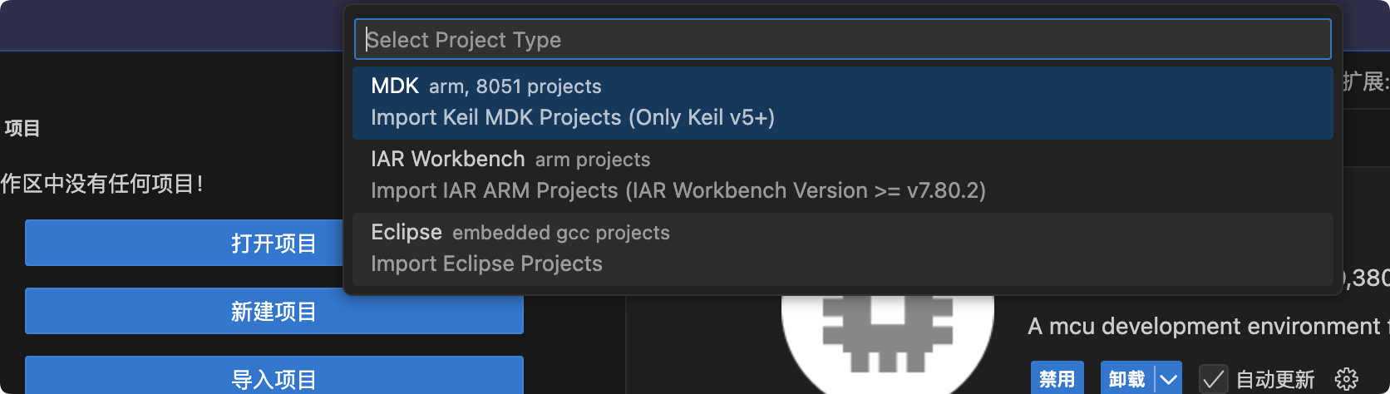1390x394 pixels.
Task: Expand the arrow beside 卸载 button
Action: [1169, 379]
